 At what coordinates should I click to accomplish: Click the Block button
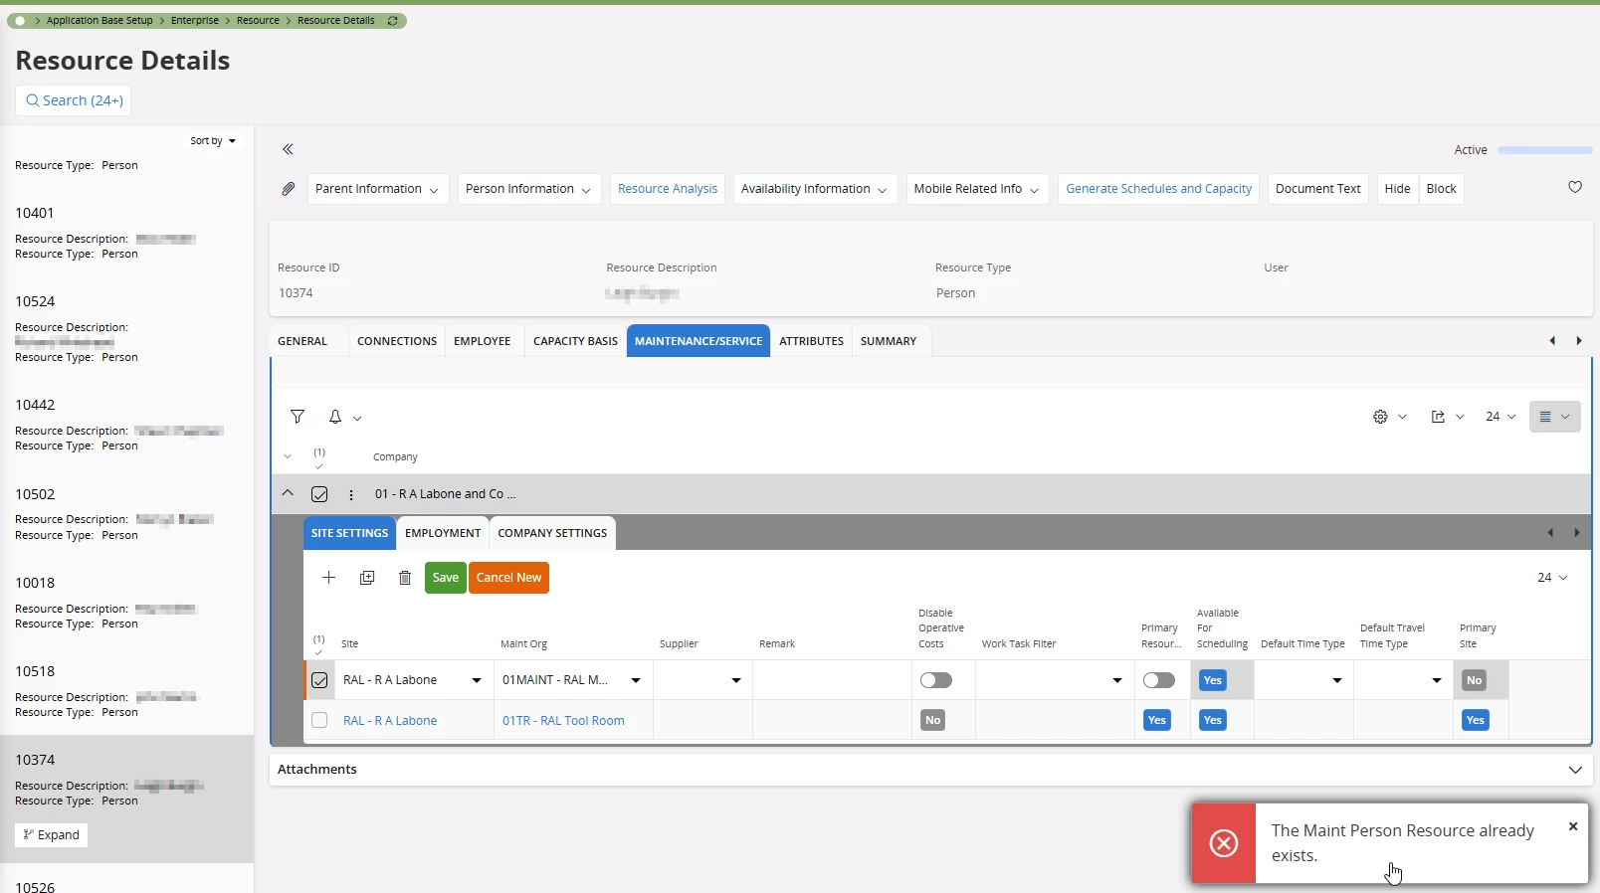tap(1441, 189)
